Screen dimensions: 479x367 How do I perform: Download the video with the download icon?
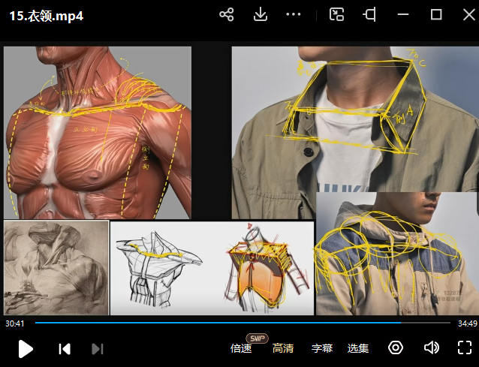(261, 14)
